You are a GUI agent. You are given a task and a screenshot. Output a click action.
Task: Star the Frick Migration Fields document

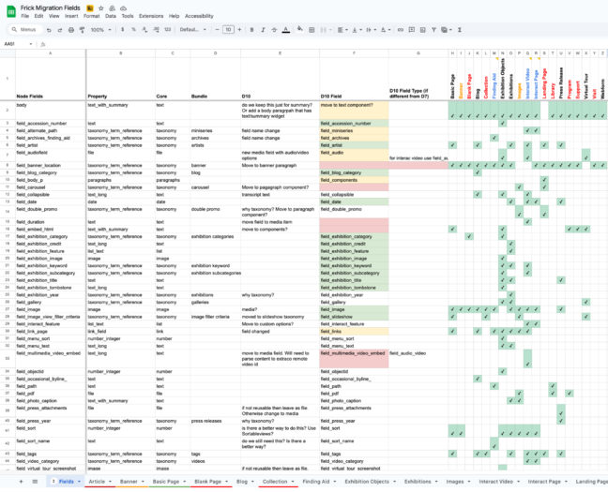[x=100, y=8]
